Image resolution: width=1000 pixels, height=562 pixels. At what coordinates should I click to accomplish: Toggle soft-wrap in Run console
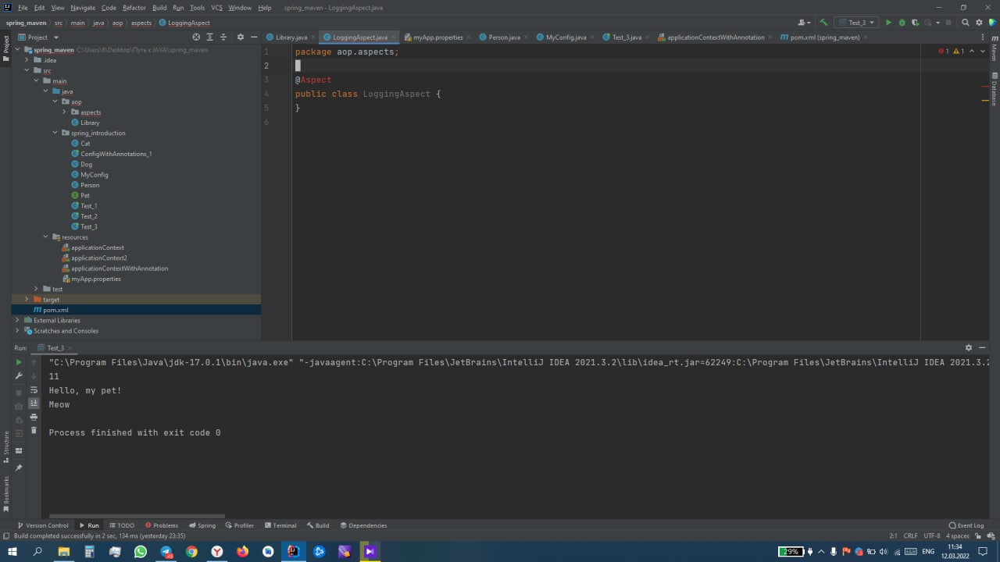tap(34, 389)
